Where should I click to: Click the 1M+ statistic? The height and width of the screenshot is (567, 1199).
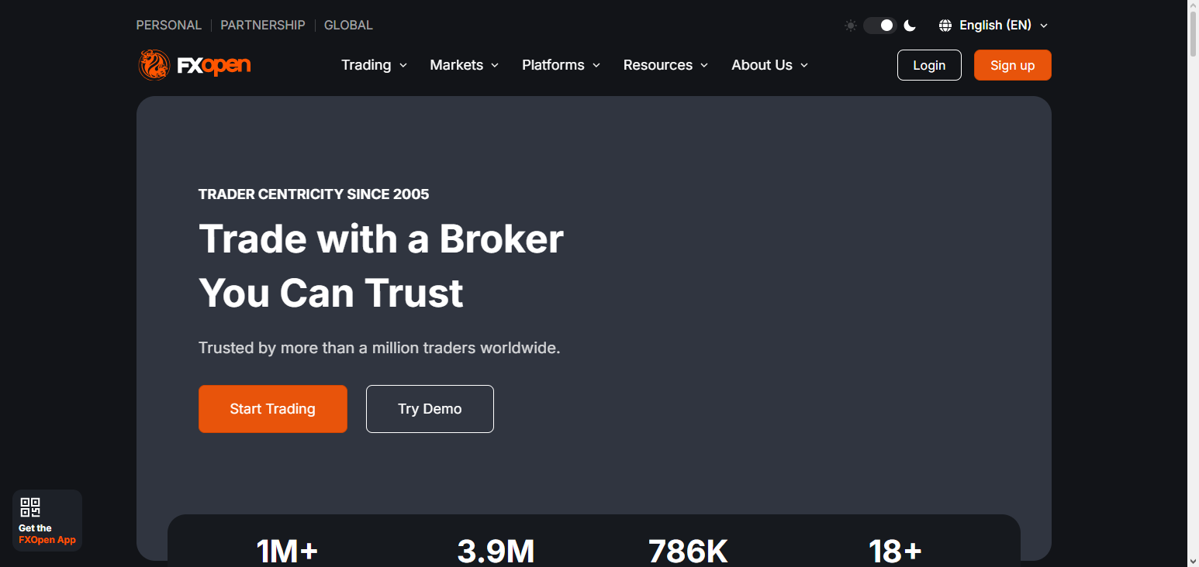coord(288,552)
